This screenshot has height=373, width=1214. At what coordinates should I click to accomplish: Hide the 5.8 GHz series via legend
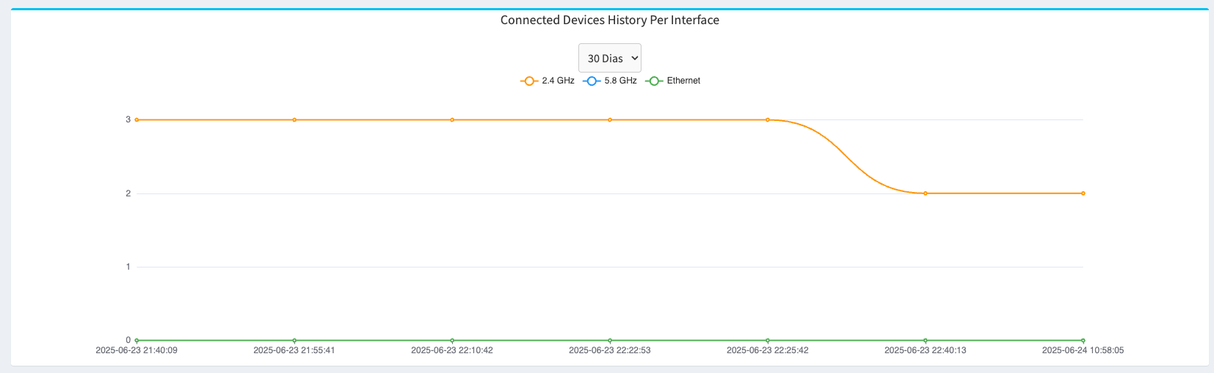610,81
